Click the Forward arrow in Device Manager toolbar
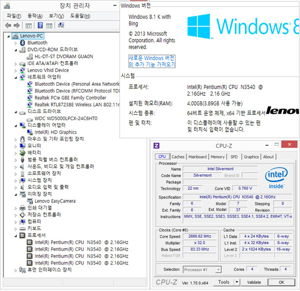 point(17,26)
